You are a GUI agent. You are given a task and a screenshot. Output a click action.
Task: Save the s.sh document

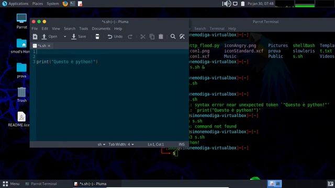79,37
